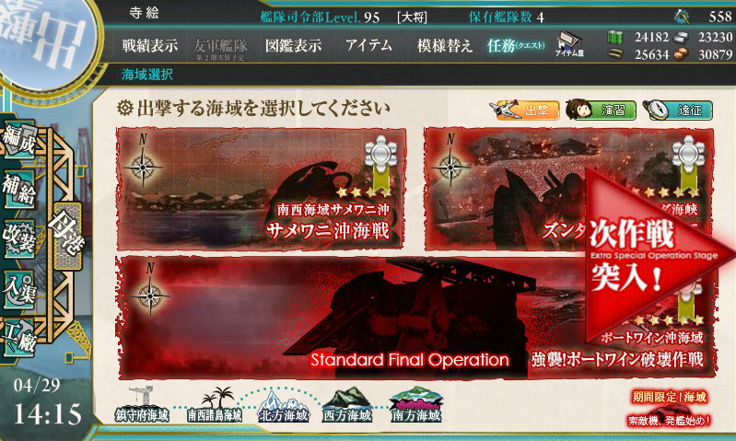Select the 補給 resupply icon
This screenshot has height=441, width=736.
(x=19, y=189)
